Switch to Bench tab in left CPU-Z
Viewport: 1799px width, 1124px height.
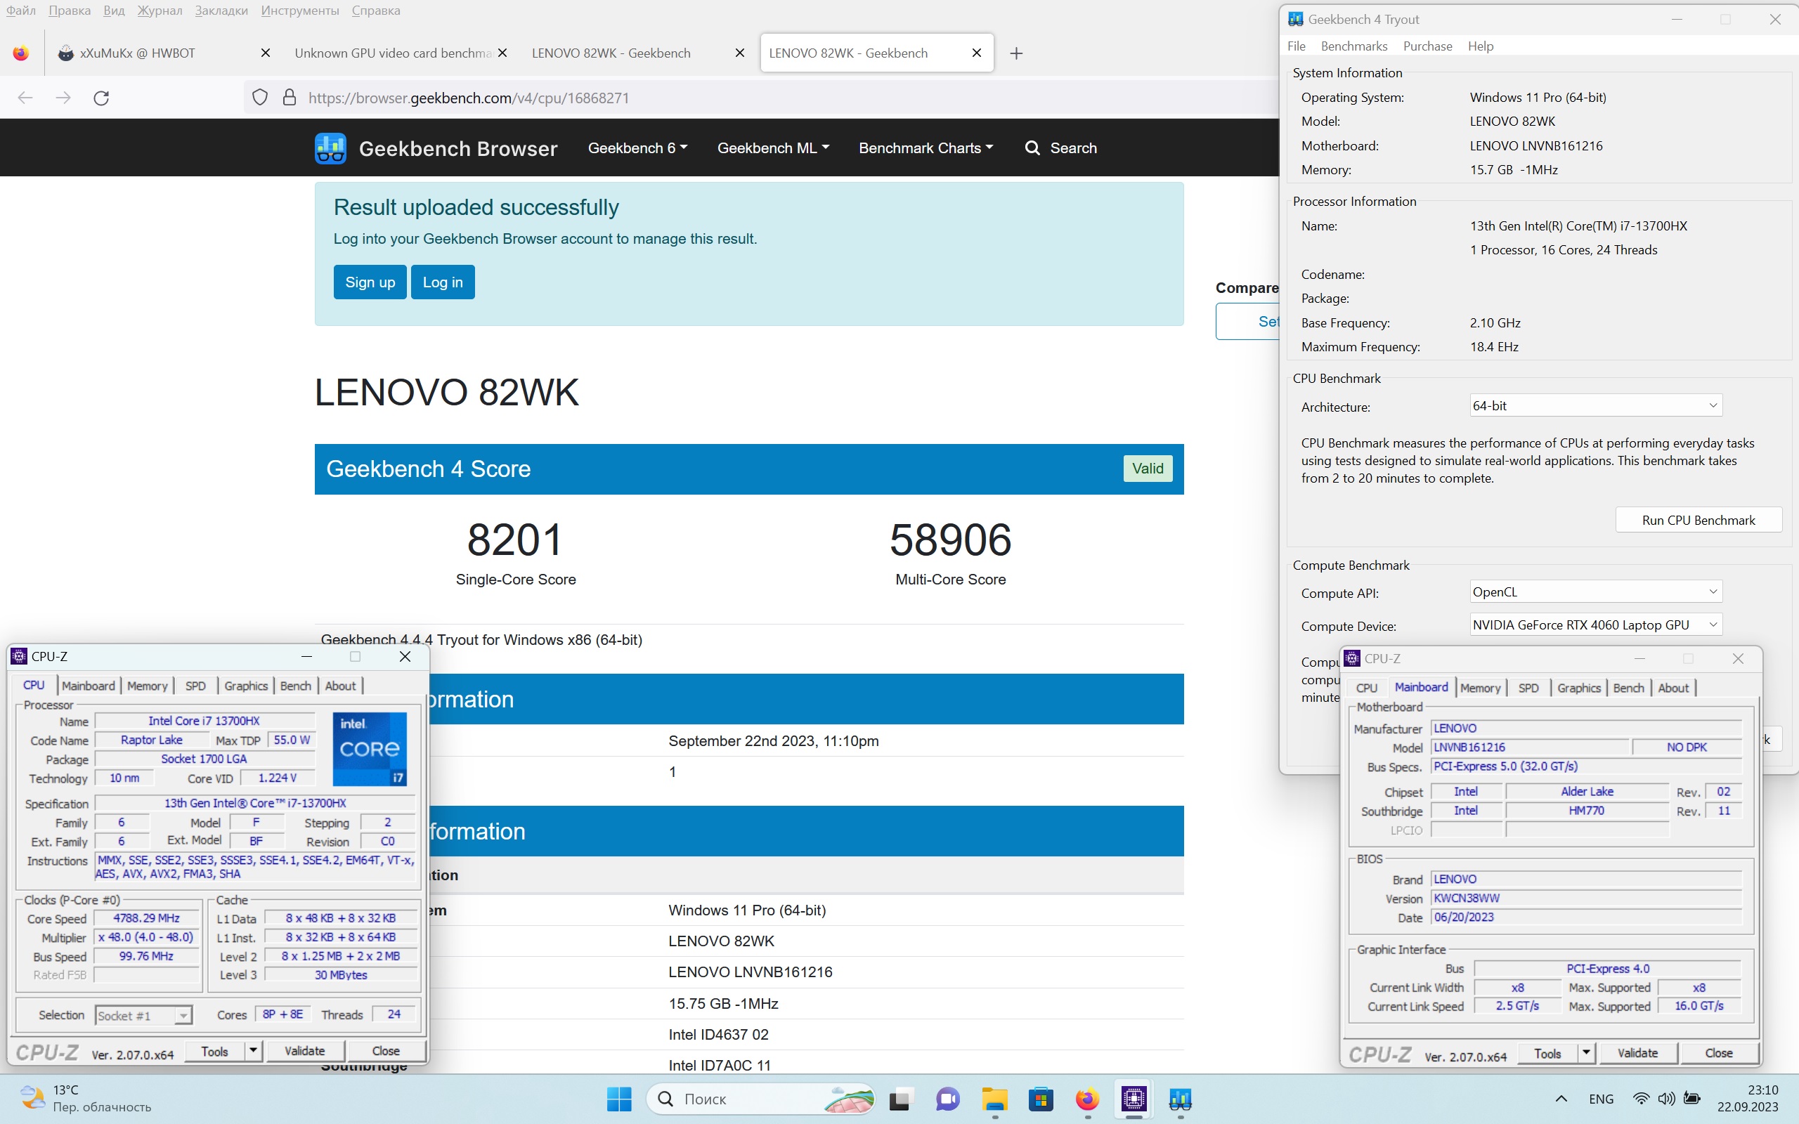coord(296,686)
